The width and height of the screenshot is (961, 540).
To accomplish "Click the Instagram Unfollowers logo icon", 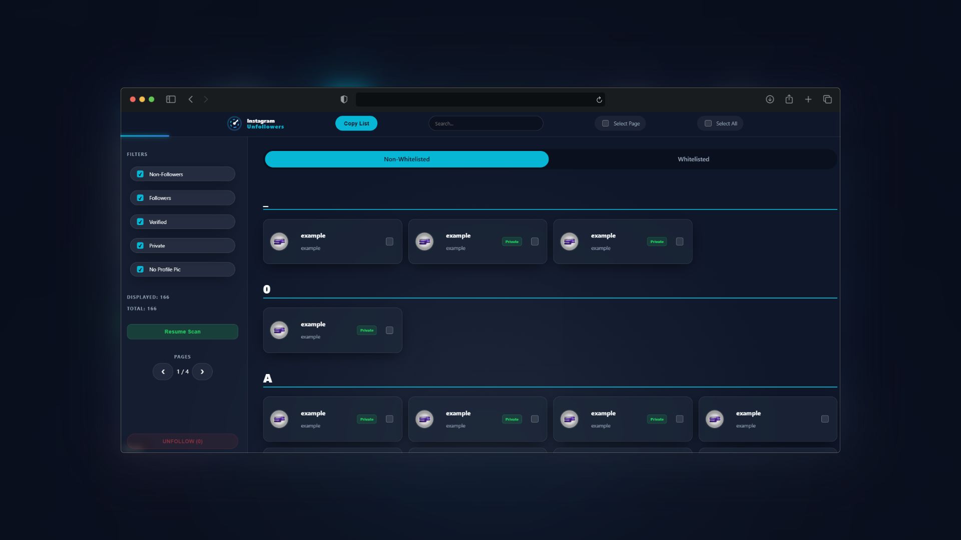I will tap(234, 123).
